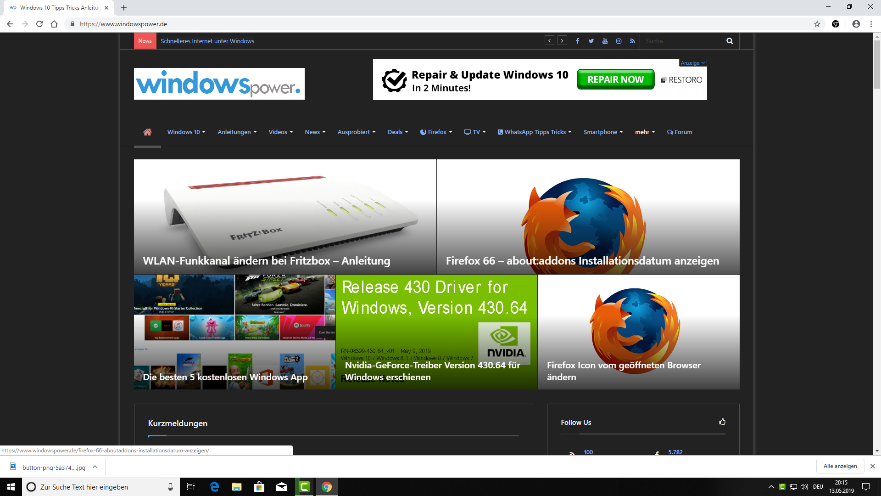This screenshot has height=496, width=881.
Task: Open Microsoft Store from taskbar
Action: 259,487
